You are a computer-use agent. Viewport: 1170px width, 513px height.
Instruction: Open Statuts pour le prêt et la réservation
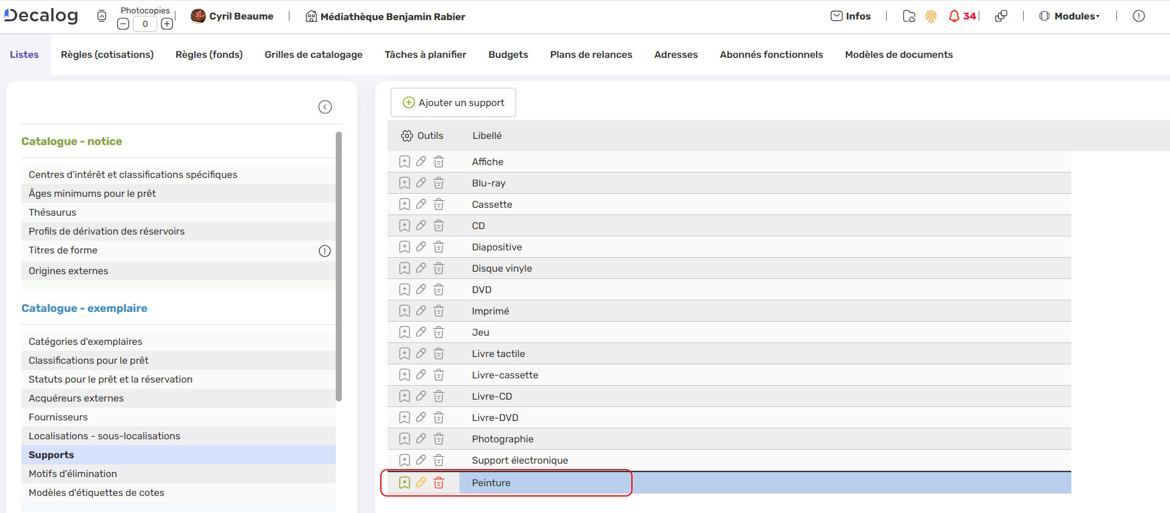[179, 379]
